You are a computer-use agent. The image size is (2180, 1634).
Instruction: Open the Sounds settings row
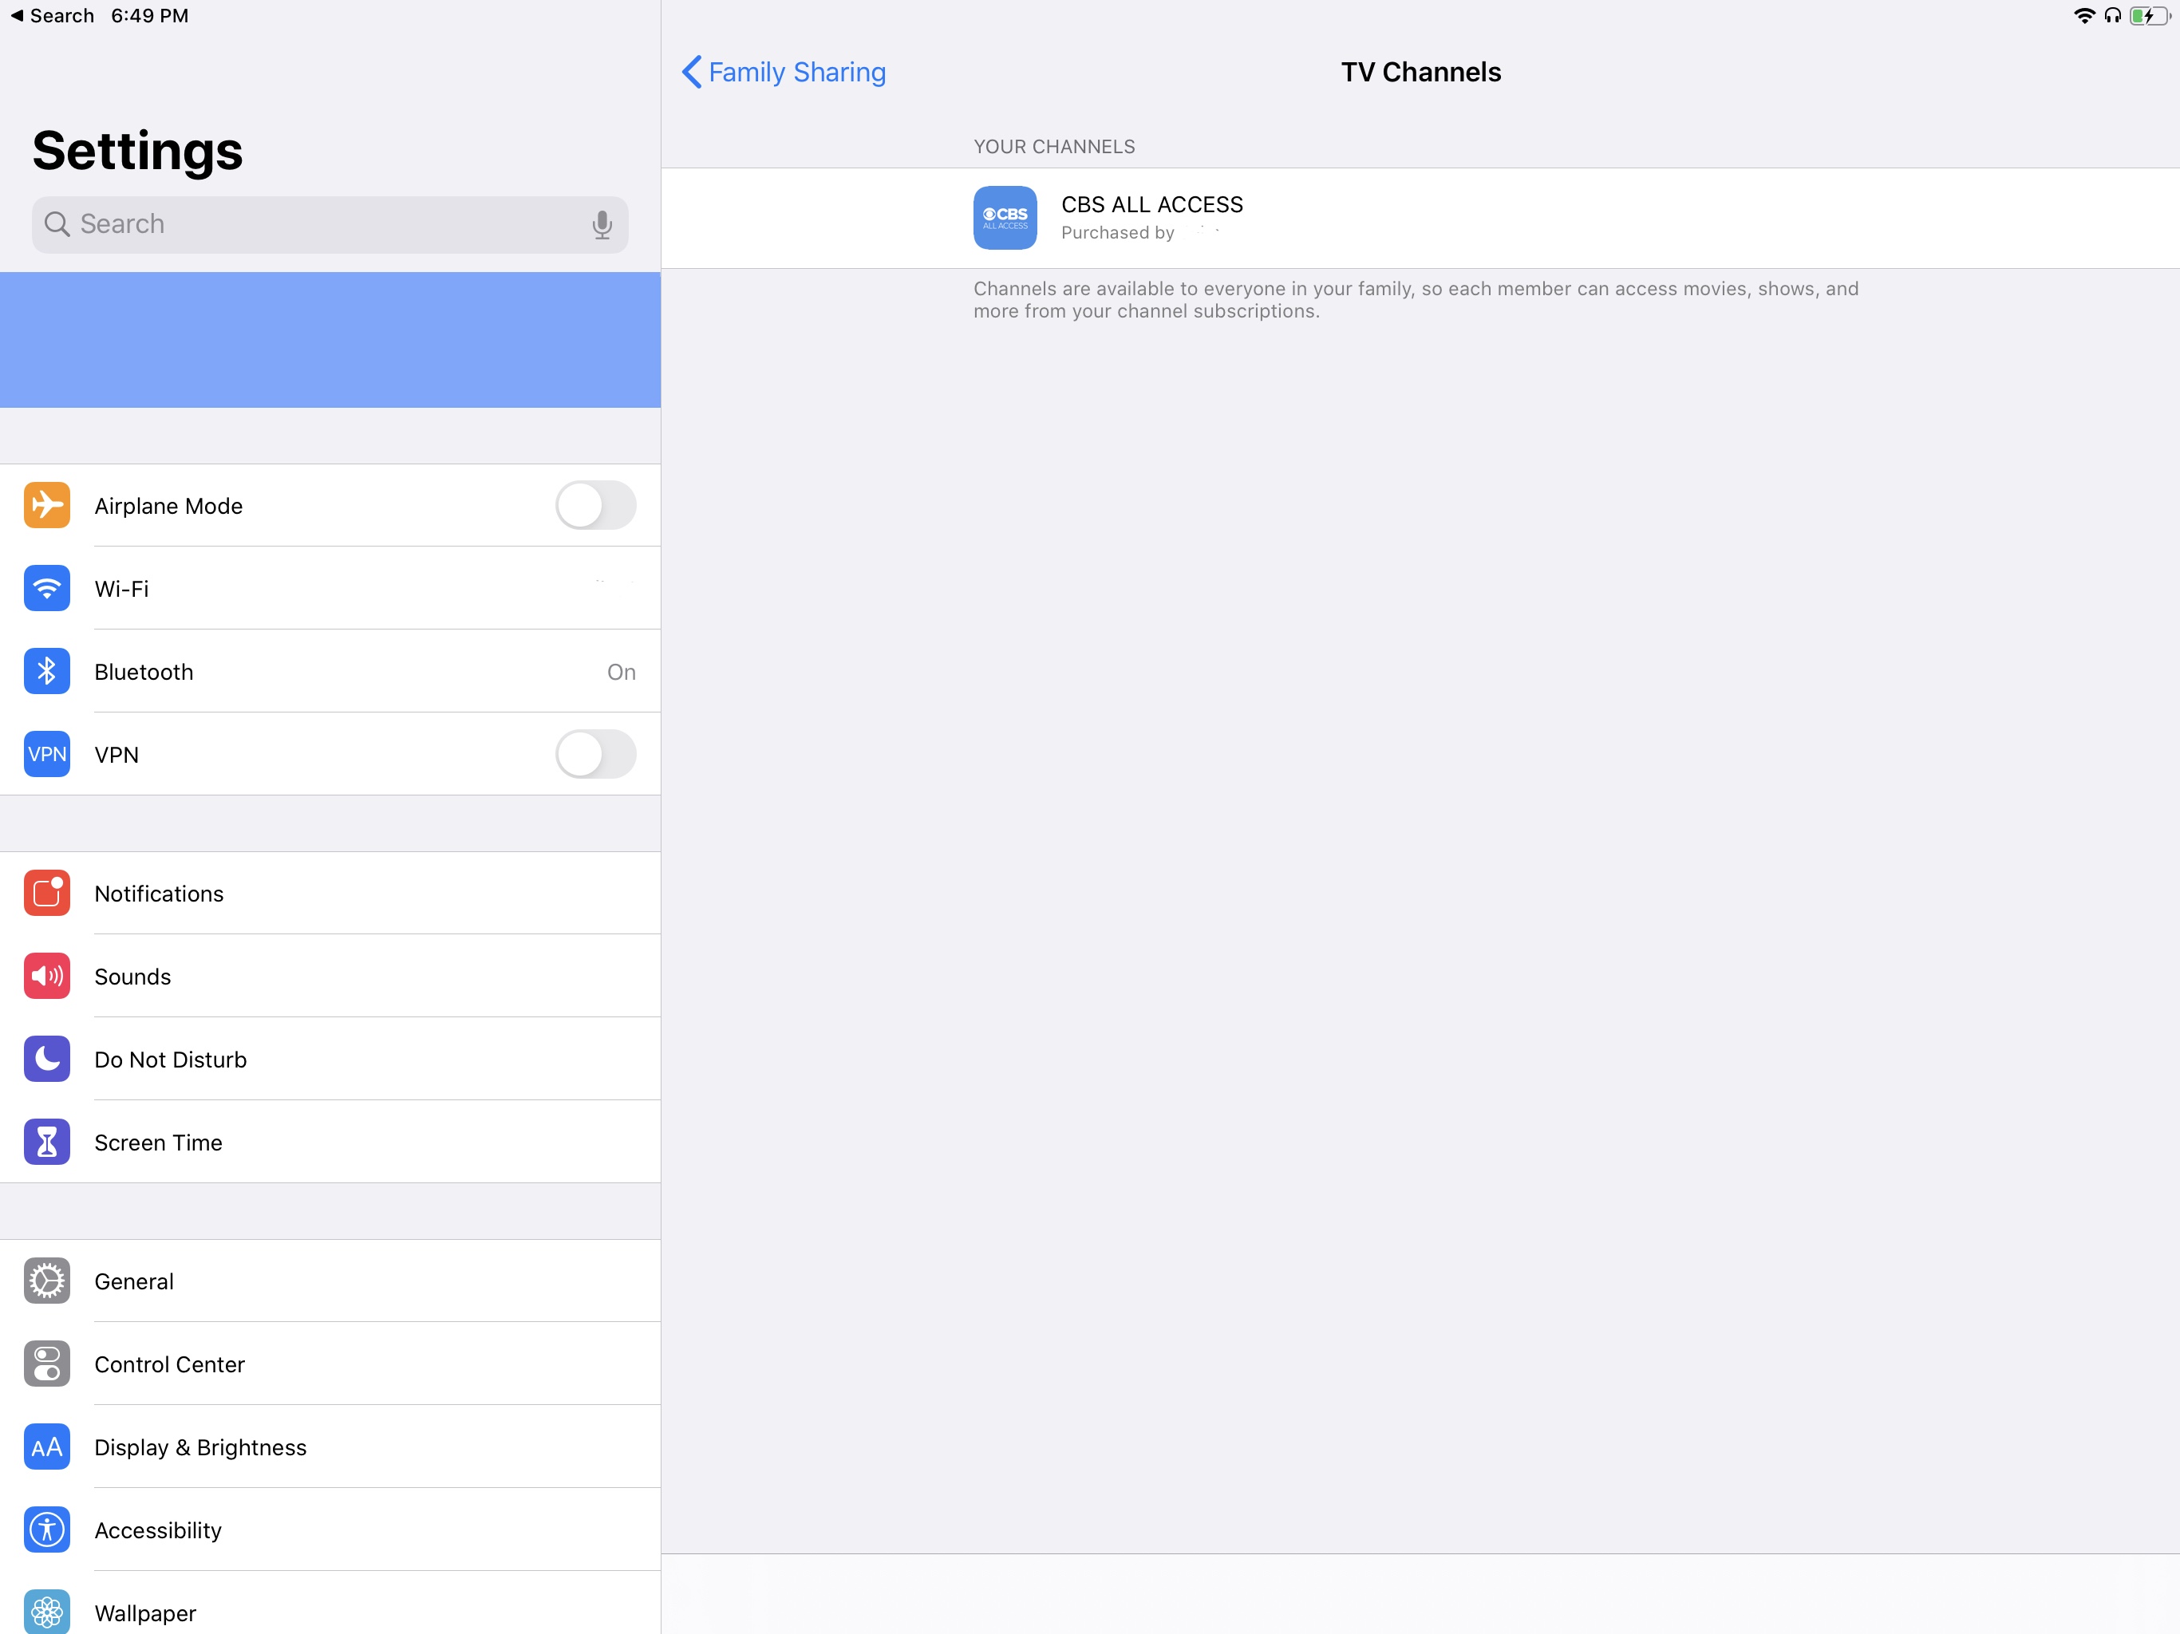pos(330,976)
